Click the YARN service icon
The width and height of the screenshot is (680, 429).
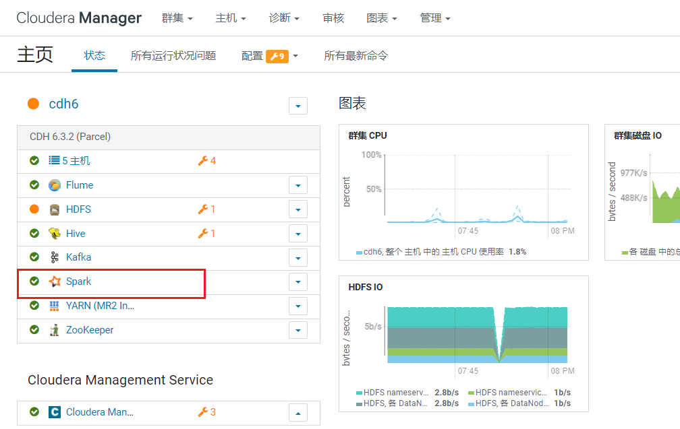(x=55, y=306)
